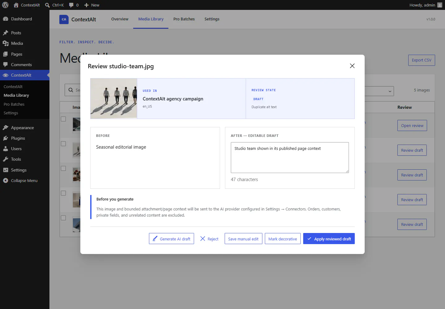Click Save manual edit
The width and height of the screenshot is (445, 309).
click(x=243, y=239)
